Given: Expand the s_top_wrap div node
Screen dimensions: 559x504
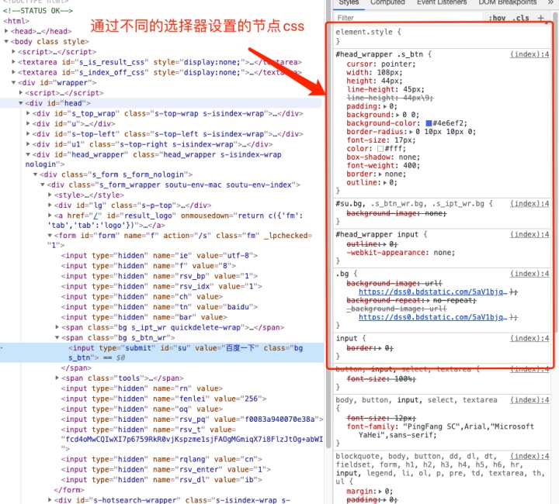Looking at the screenshot, I should [x=28, y=113].
